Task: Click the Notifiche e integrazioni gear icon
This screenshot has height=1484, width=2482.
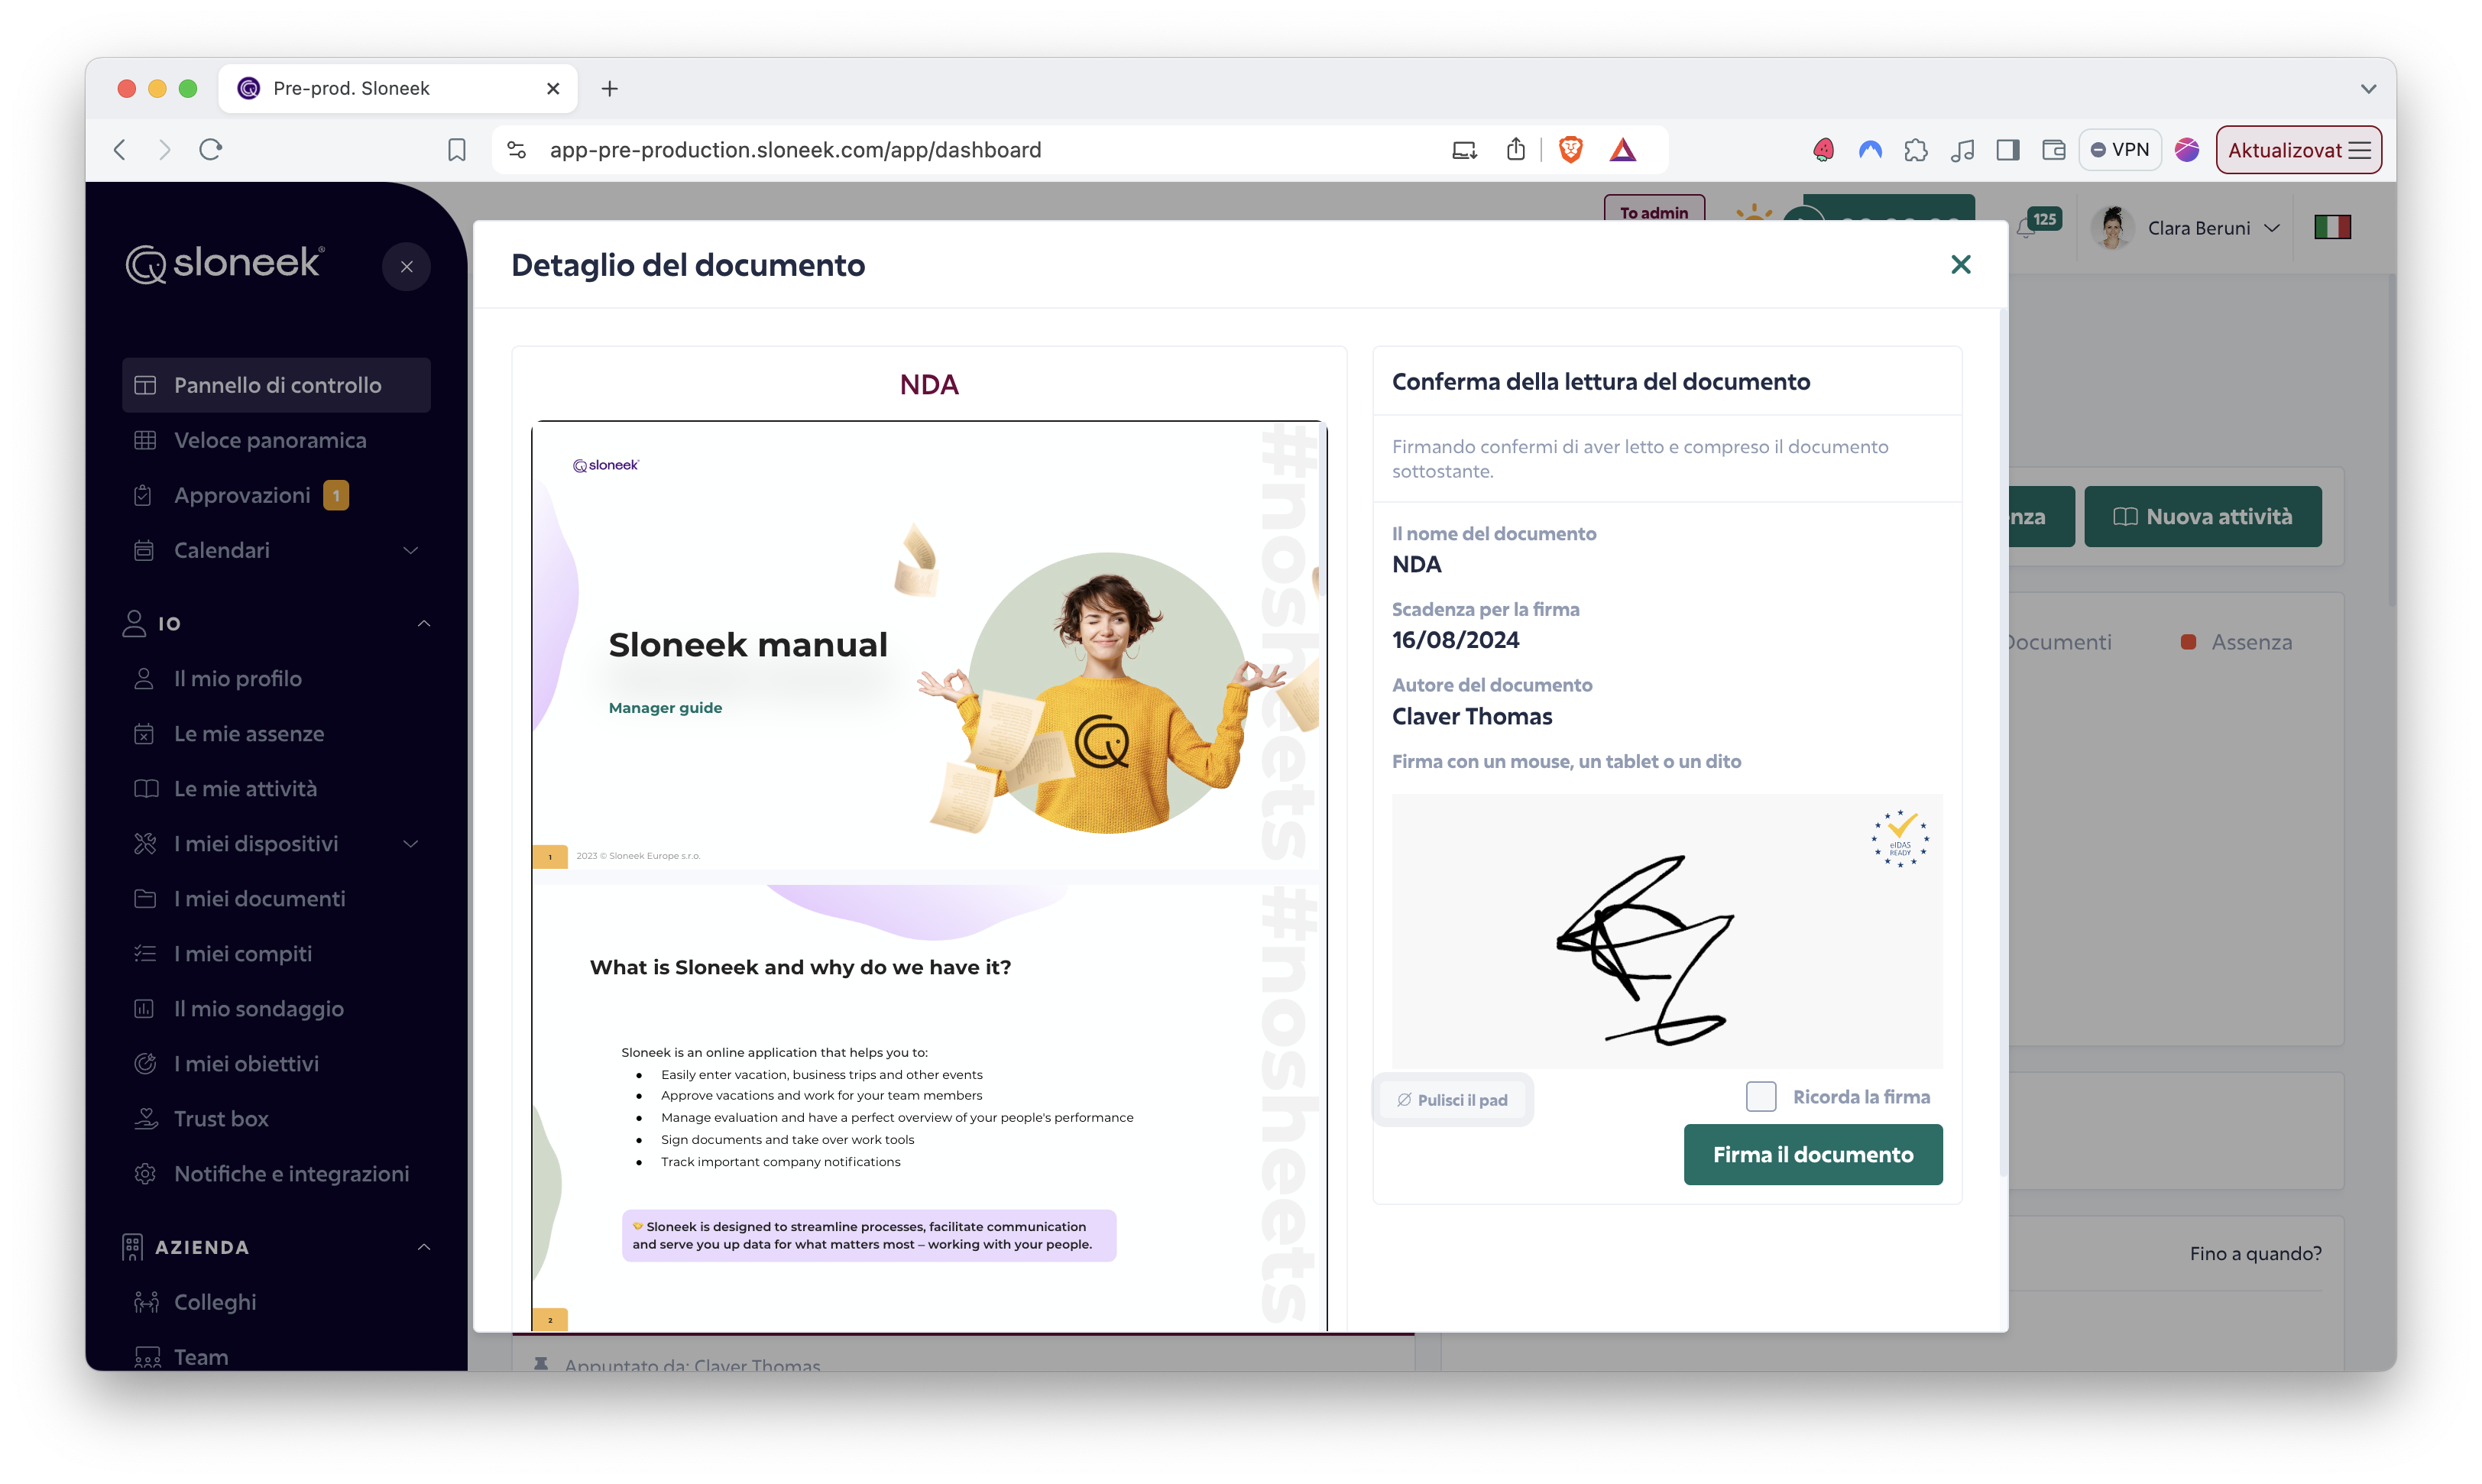Action: tap(145, 1173)
